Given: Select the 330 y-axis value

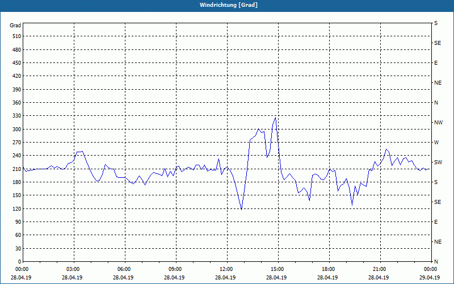Looking at the screenshot, I should (17, 116).
